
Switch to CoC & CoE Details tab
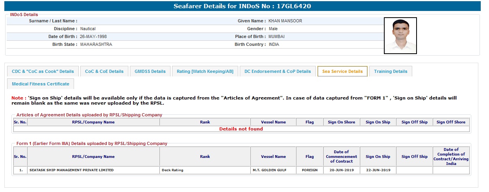104,71
